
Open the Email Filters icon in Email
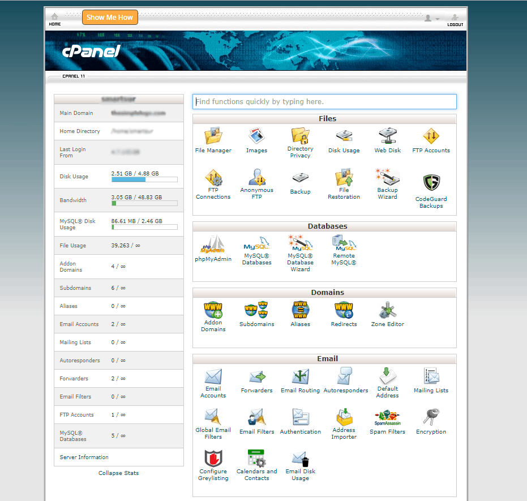[257, 417]
